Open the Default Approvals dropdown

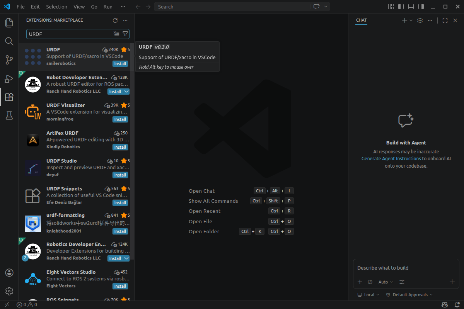point(409,295)
